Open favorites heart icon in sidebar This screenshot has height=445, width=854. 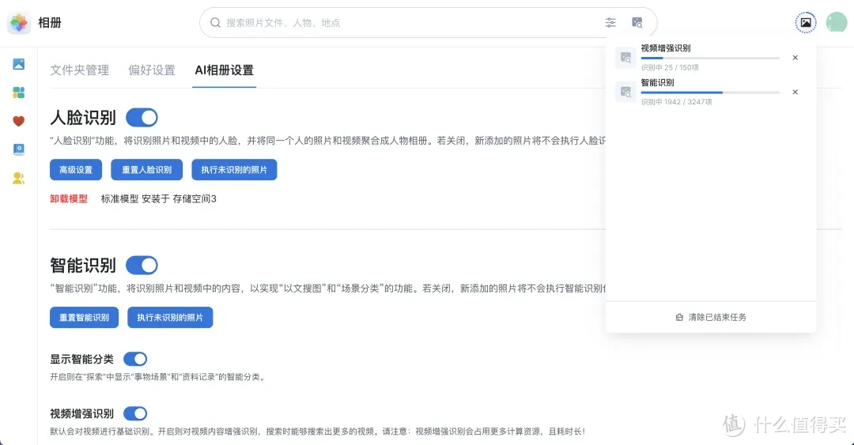[18, 121]
